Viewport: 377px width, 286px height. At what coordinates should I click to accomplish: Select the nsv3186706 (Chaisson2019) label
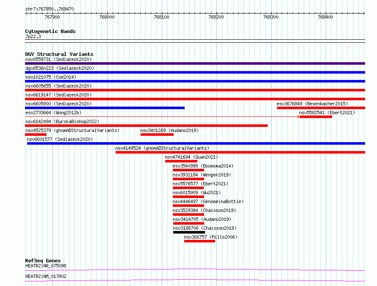point(205,228)
